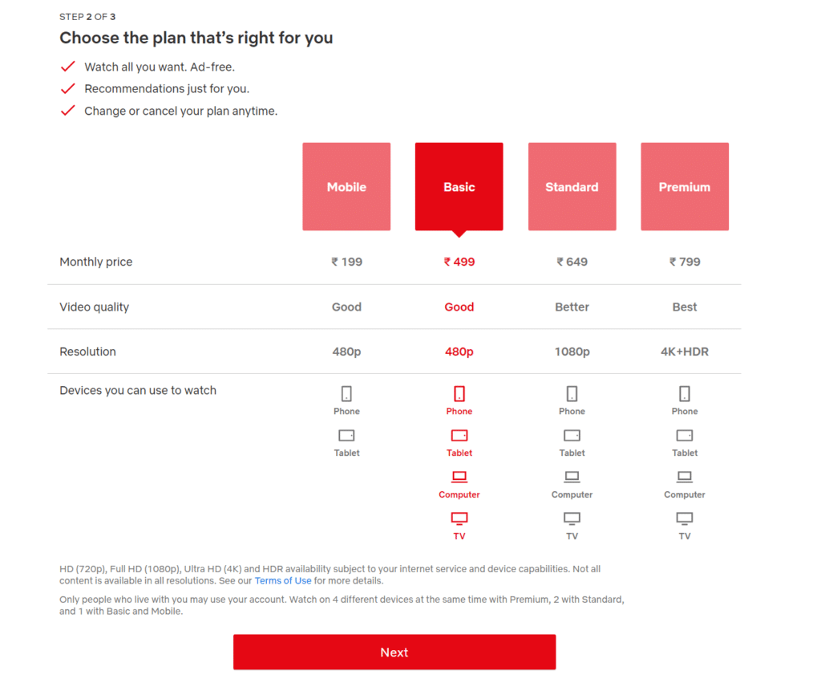Select the Premium plan tile
Viewport: 821px width, 679px height.
click(x=685, y=187)
